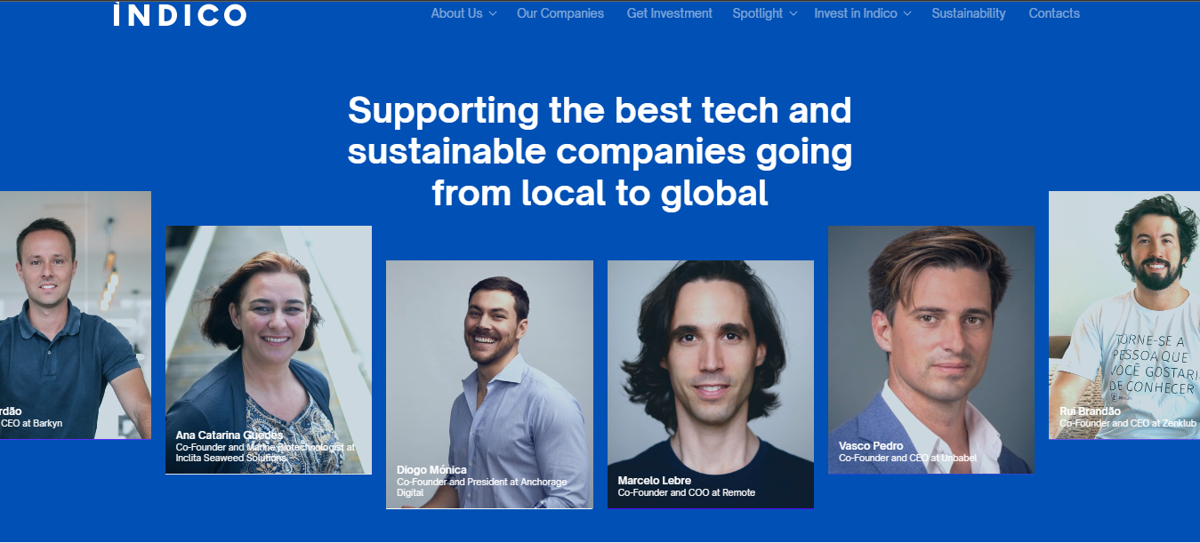This screenshot has height=543, width=1200.
Task: Expand the Invest in Indico chevron
Action: tap(906, 14)
